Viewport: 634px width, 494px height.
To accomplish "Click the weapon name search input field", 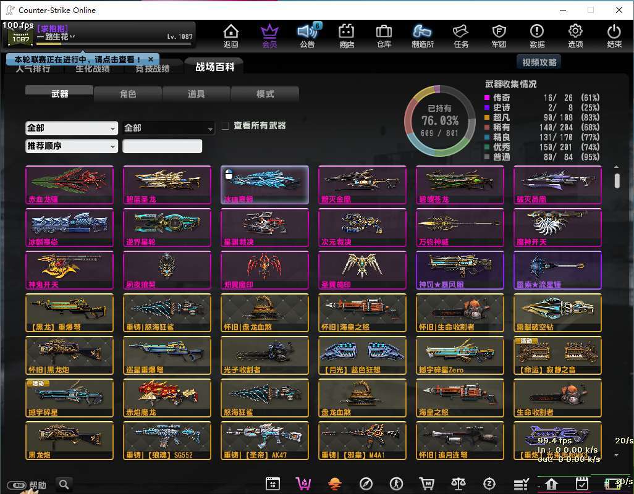I will [162, 146].
